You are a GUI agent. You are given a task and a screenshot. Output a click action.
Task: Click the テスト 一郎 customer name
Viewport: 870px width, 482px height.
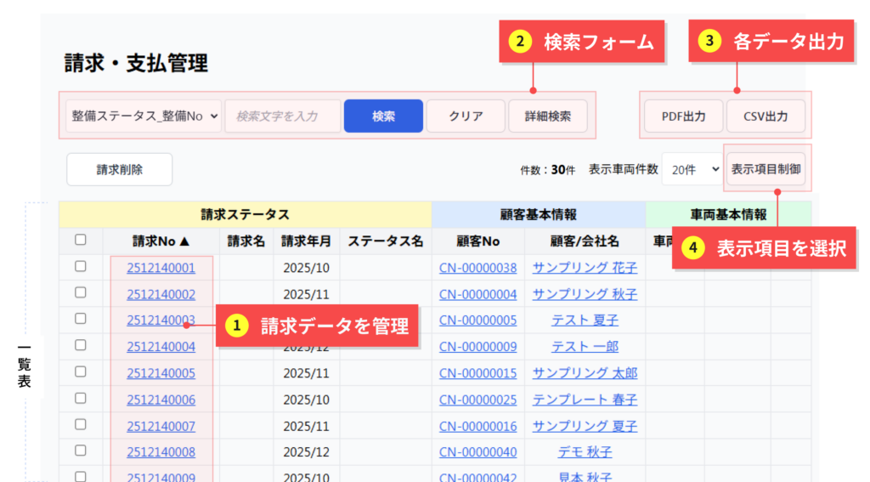click(x=585, y=347)
